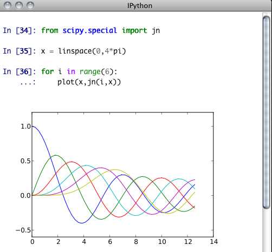Click the import keyword in line 34
Image resolution: width=272 pixels, height=252 pixels.
point(134,30)
